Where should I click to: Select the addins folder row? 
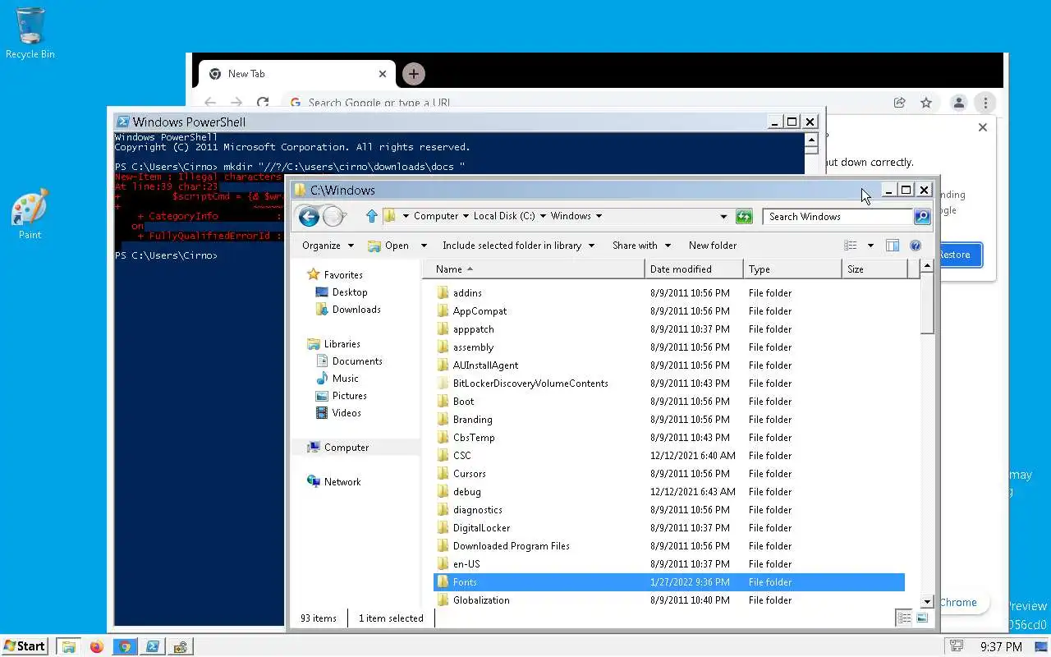(668, 293)
